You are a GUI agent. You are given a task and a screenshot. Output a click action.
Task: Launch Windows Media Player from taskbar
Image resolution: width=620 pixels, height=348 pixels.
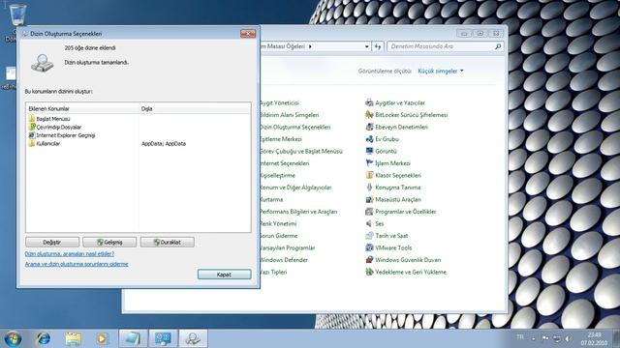click(x=102, y=339)
